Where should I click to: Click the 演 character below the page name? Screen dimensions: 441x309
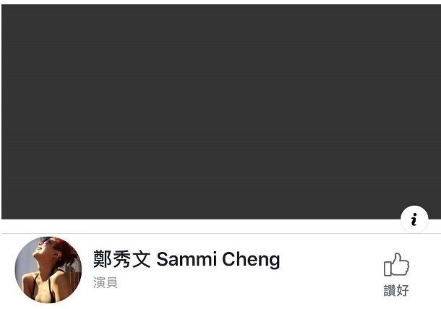100,282
